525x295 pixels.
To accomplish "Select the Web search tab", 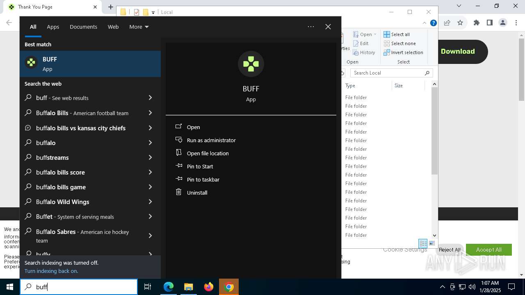I will click(113, 27).
